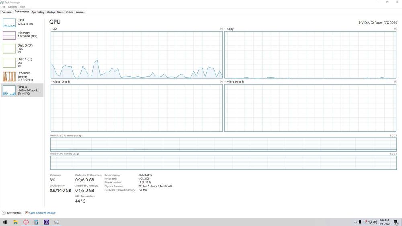This screenshot has width=402, height=226.
Task: Click the 3D engine usage graph
Action: point(137,55)
